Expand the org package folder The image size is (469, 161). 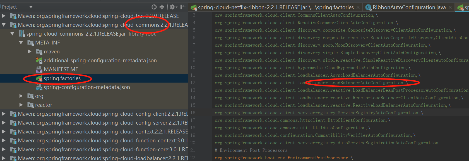coord(21,96)
